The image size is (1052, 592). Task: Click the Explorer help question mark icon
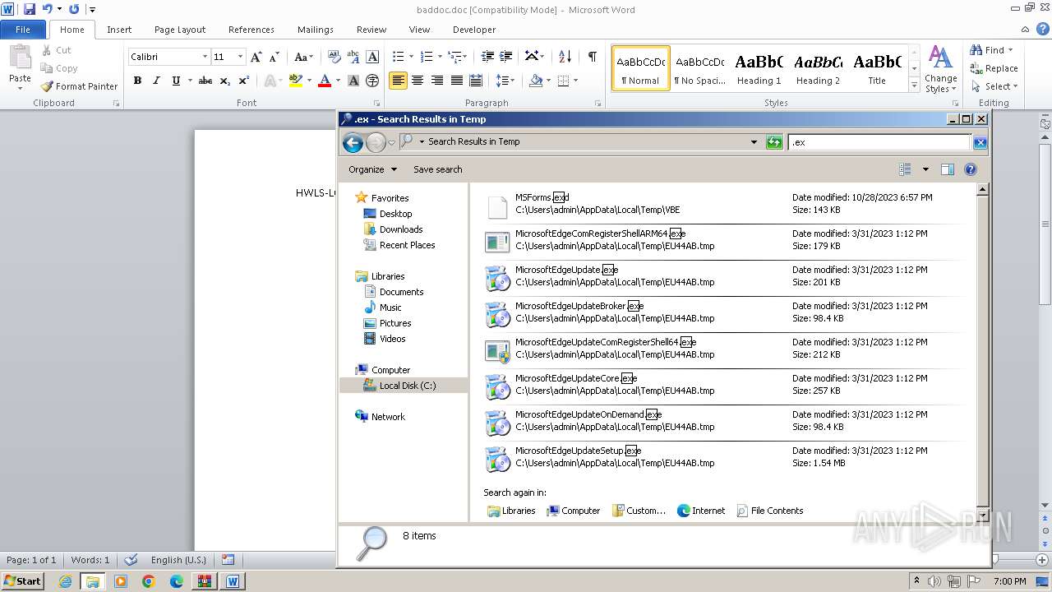point(971,169)
